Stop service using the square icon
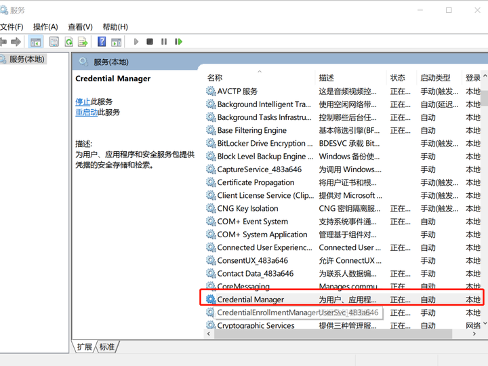This screenshot has width=488, height=366. click(x=150, y=41)
